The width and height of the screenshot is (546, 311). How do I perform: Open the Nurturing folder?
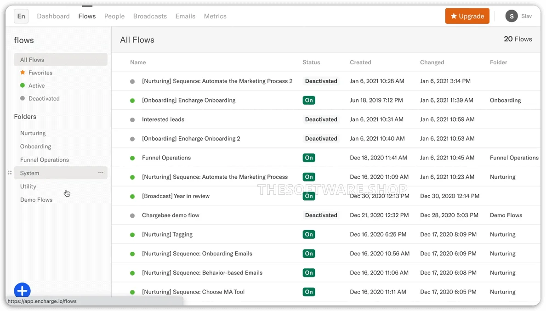point(33,133)
